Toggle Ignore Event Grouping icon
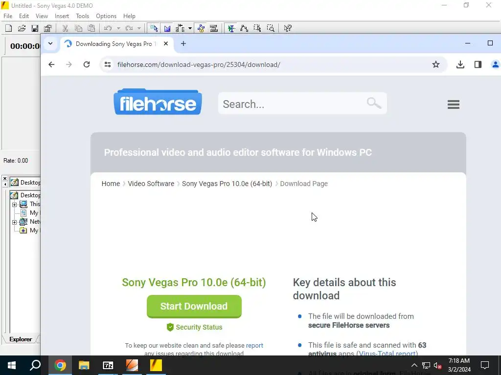This screenshot has width=501, height=375. pyautogui.click(x=214, y=28)
